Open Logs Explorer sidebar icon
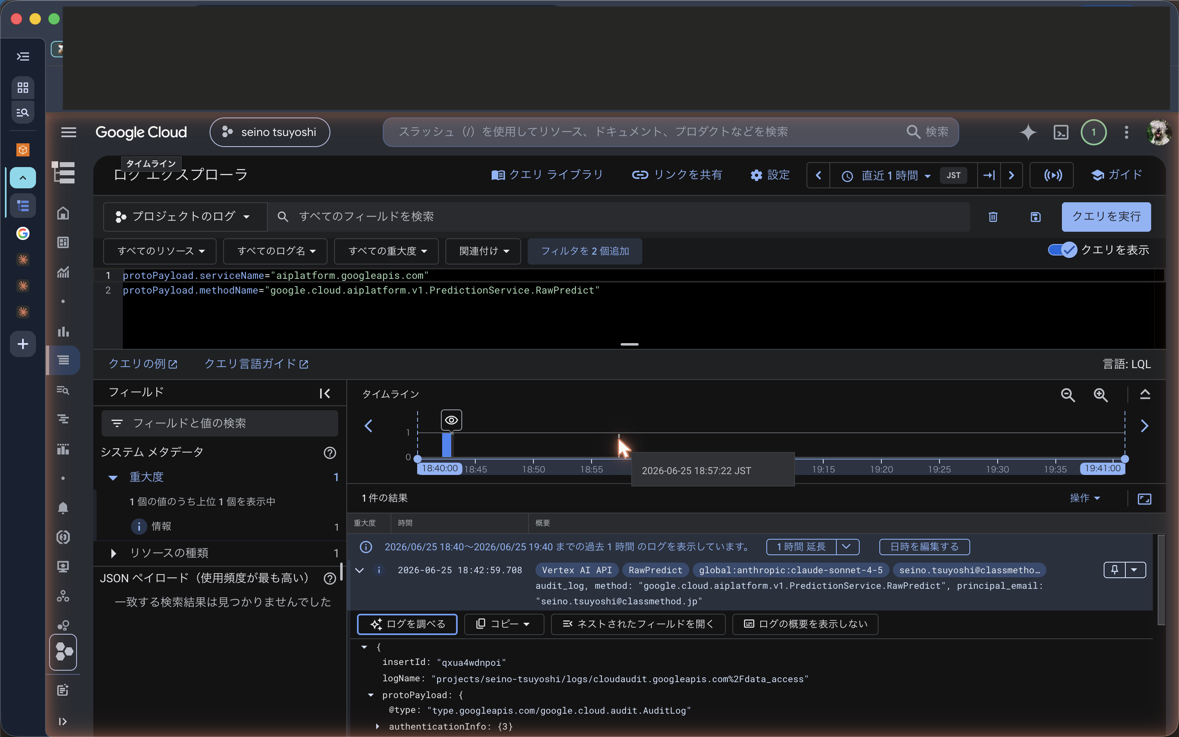 63,360
